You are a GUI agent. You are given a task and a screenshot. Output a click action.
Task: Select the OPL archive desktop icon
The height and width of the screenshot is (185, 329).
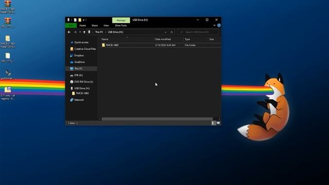[x=8, y=23]
